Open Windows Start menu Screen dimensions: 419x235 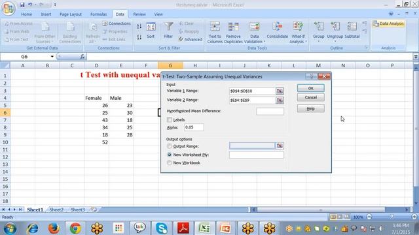(x=10, y=228)
